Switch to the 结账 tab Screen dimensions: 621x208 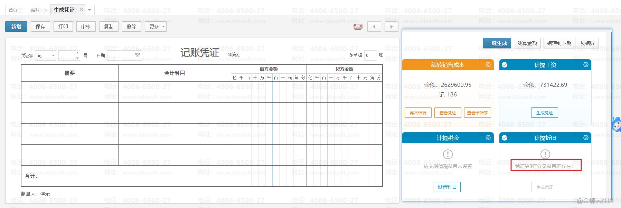[x=35, y=10]
